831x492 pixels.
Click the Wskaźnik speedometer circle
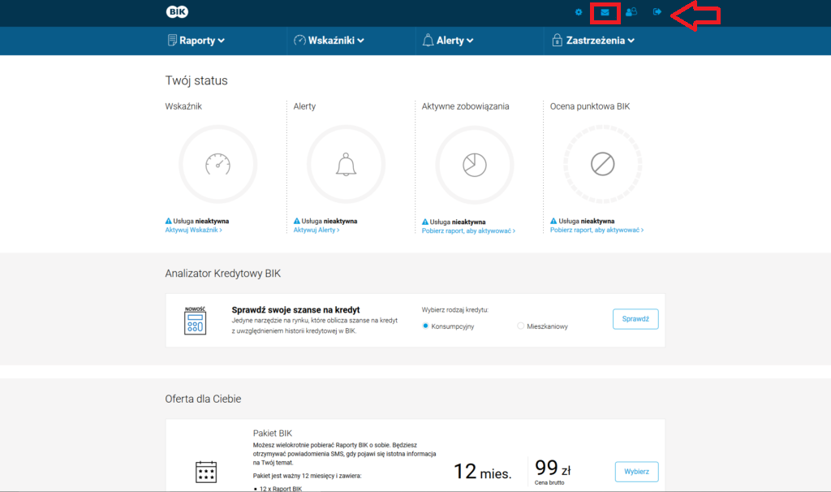pyautogui.click(x=217, y=164)
